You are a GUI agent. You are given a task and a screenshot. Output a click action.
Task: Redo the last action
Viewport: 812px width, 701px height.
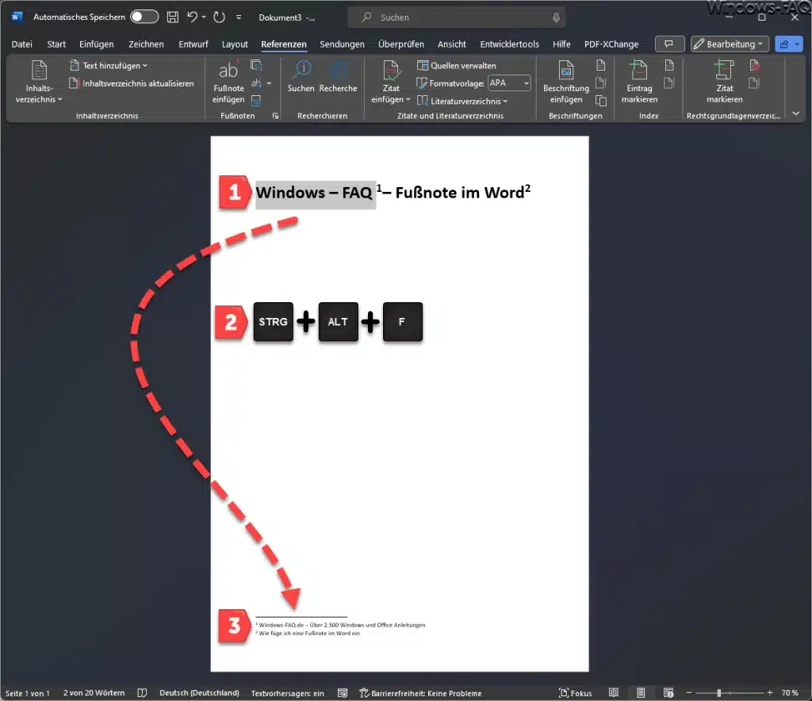pyautogui.click(x=219, y=17)
